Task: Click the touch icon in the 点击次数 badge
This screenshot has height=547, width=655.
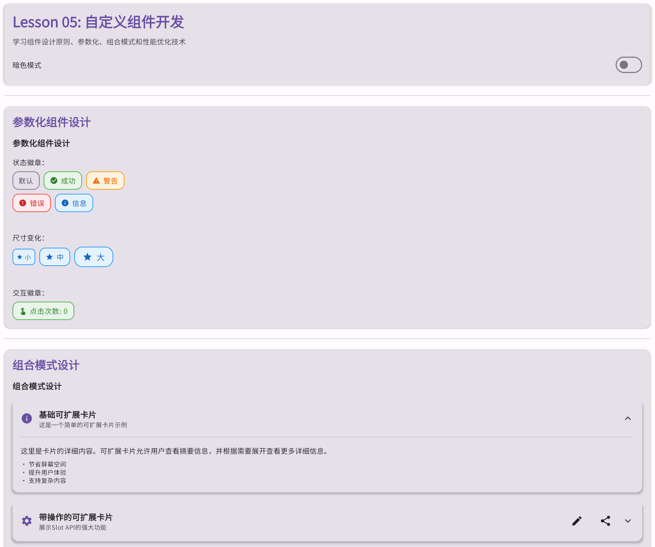Action: click(22, 310)
